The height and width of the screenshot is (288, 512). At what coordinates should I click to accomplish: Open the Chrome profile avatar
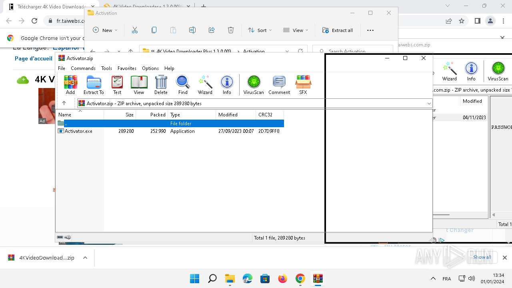(x=490, y=21)
